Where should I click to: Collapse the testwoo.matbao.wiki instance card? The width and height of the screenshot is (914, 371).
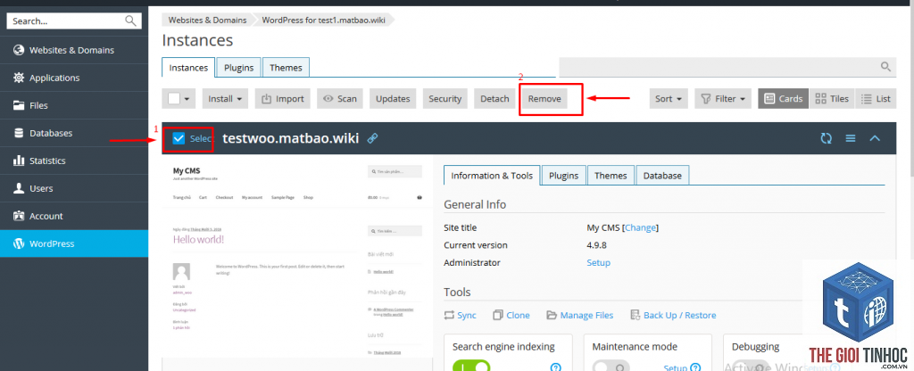pos(875,138)
